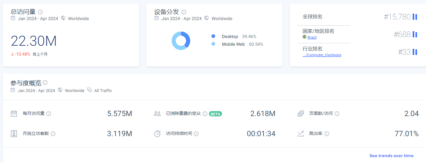Open the Brazil country ranking link
The image size is (426, 163).
312,37
